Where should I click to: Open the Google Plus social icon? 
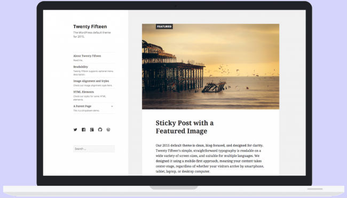tap(92, 129)
